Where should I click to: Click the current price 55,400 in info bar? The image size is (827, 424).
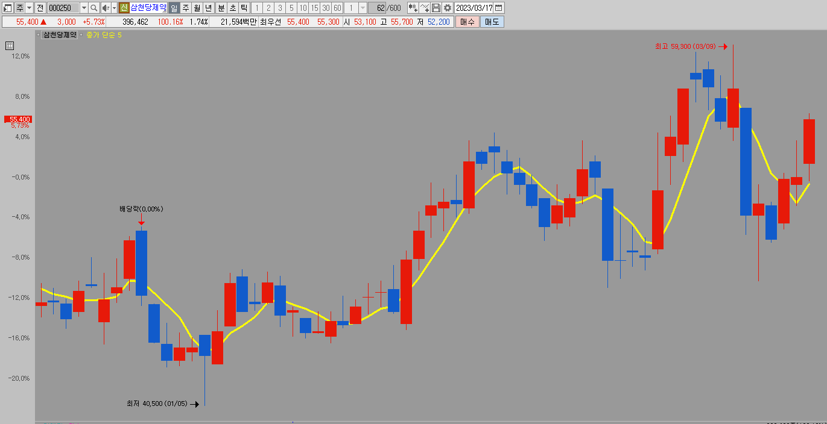click(27, 22)
